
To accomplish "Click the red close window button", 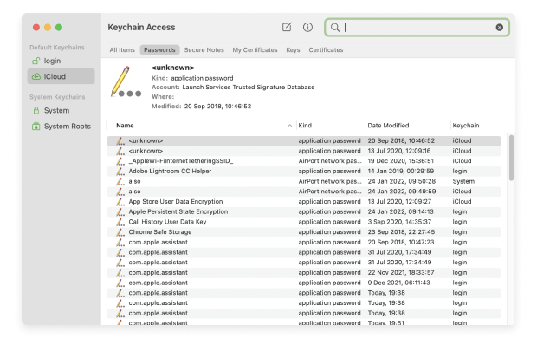I will [x=36, y=28].
